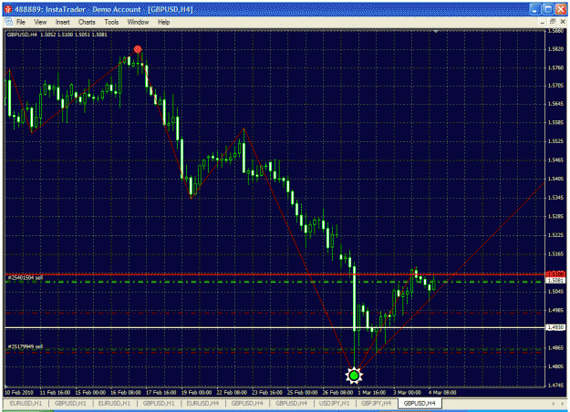The image size is (570, 412).
Task: Open the View menu
Action: click(x=40, y=22)
